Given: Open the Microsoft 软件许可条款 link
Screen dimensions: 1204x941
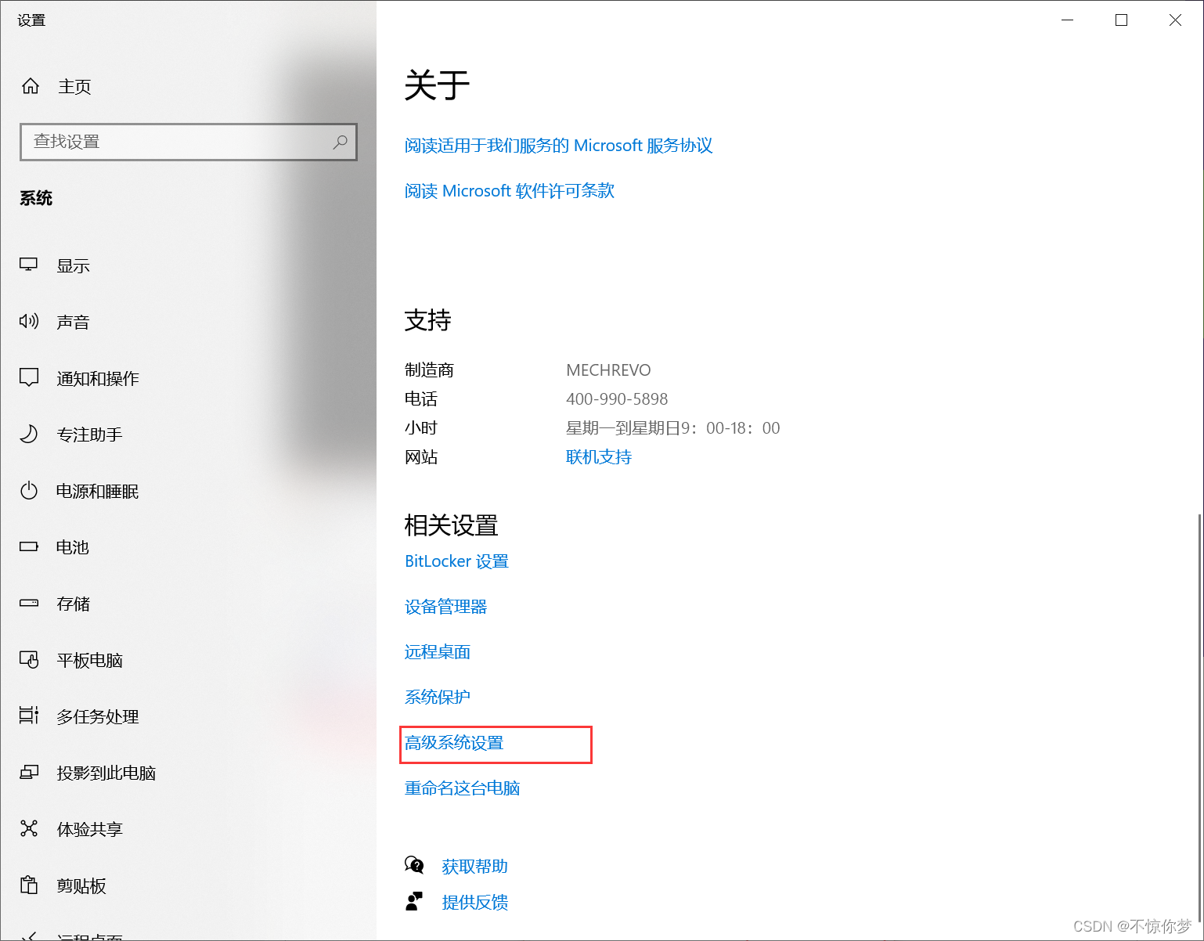Looking at the screenshot, I should pyautogui.click(x=509, y=191).
